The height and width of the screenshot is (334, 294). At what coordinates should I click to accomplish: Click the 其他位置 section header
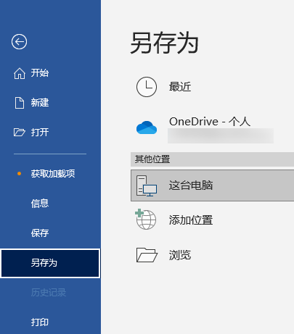pyautogui.click(x=213, y=159)
